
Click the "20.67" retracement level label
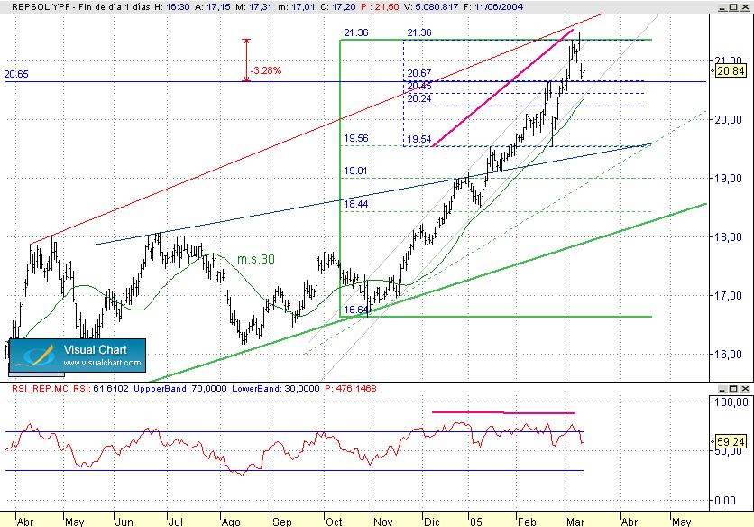[x=419, y=73]
